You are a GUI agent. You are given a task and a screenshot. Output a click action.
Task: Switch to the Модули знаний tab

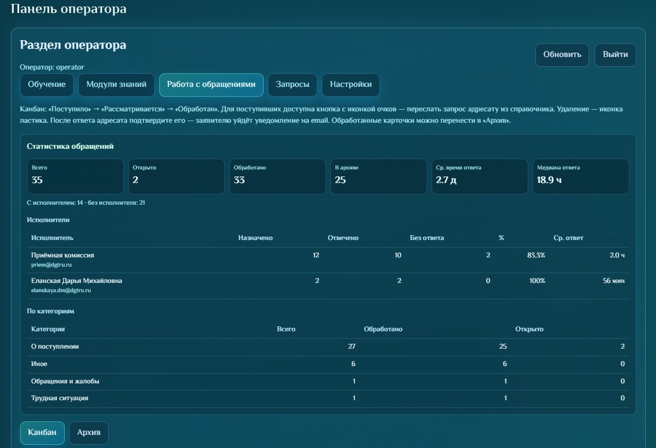pos(116,85)
